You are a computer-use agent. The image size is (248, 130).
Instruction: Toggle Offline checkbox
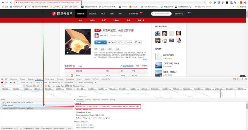pyautogui.click(x=76, y=82)
